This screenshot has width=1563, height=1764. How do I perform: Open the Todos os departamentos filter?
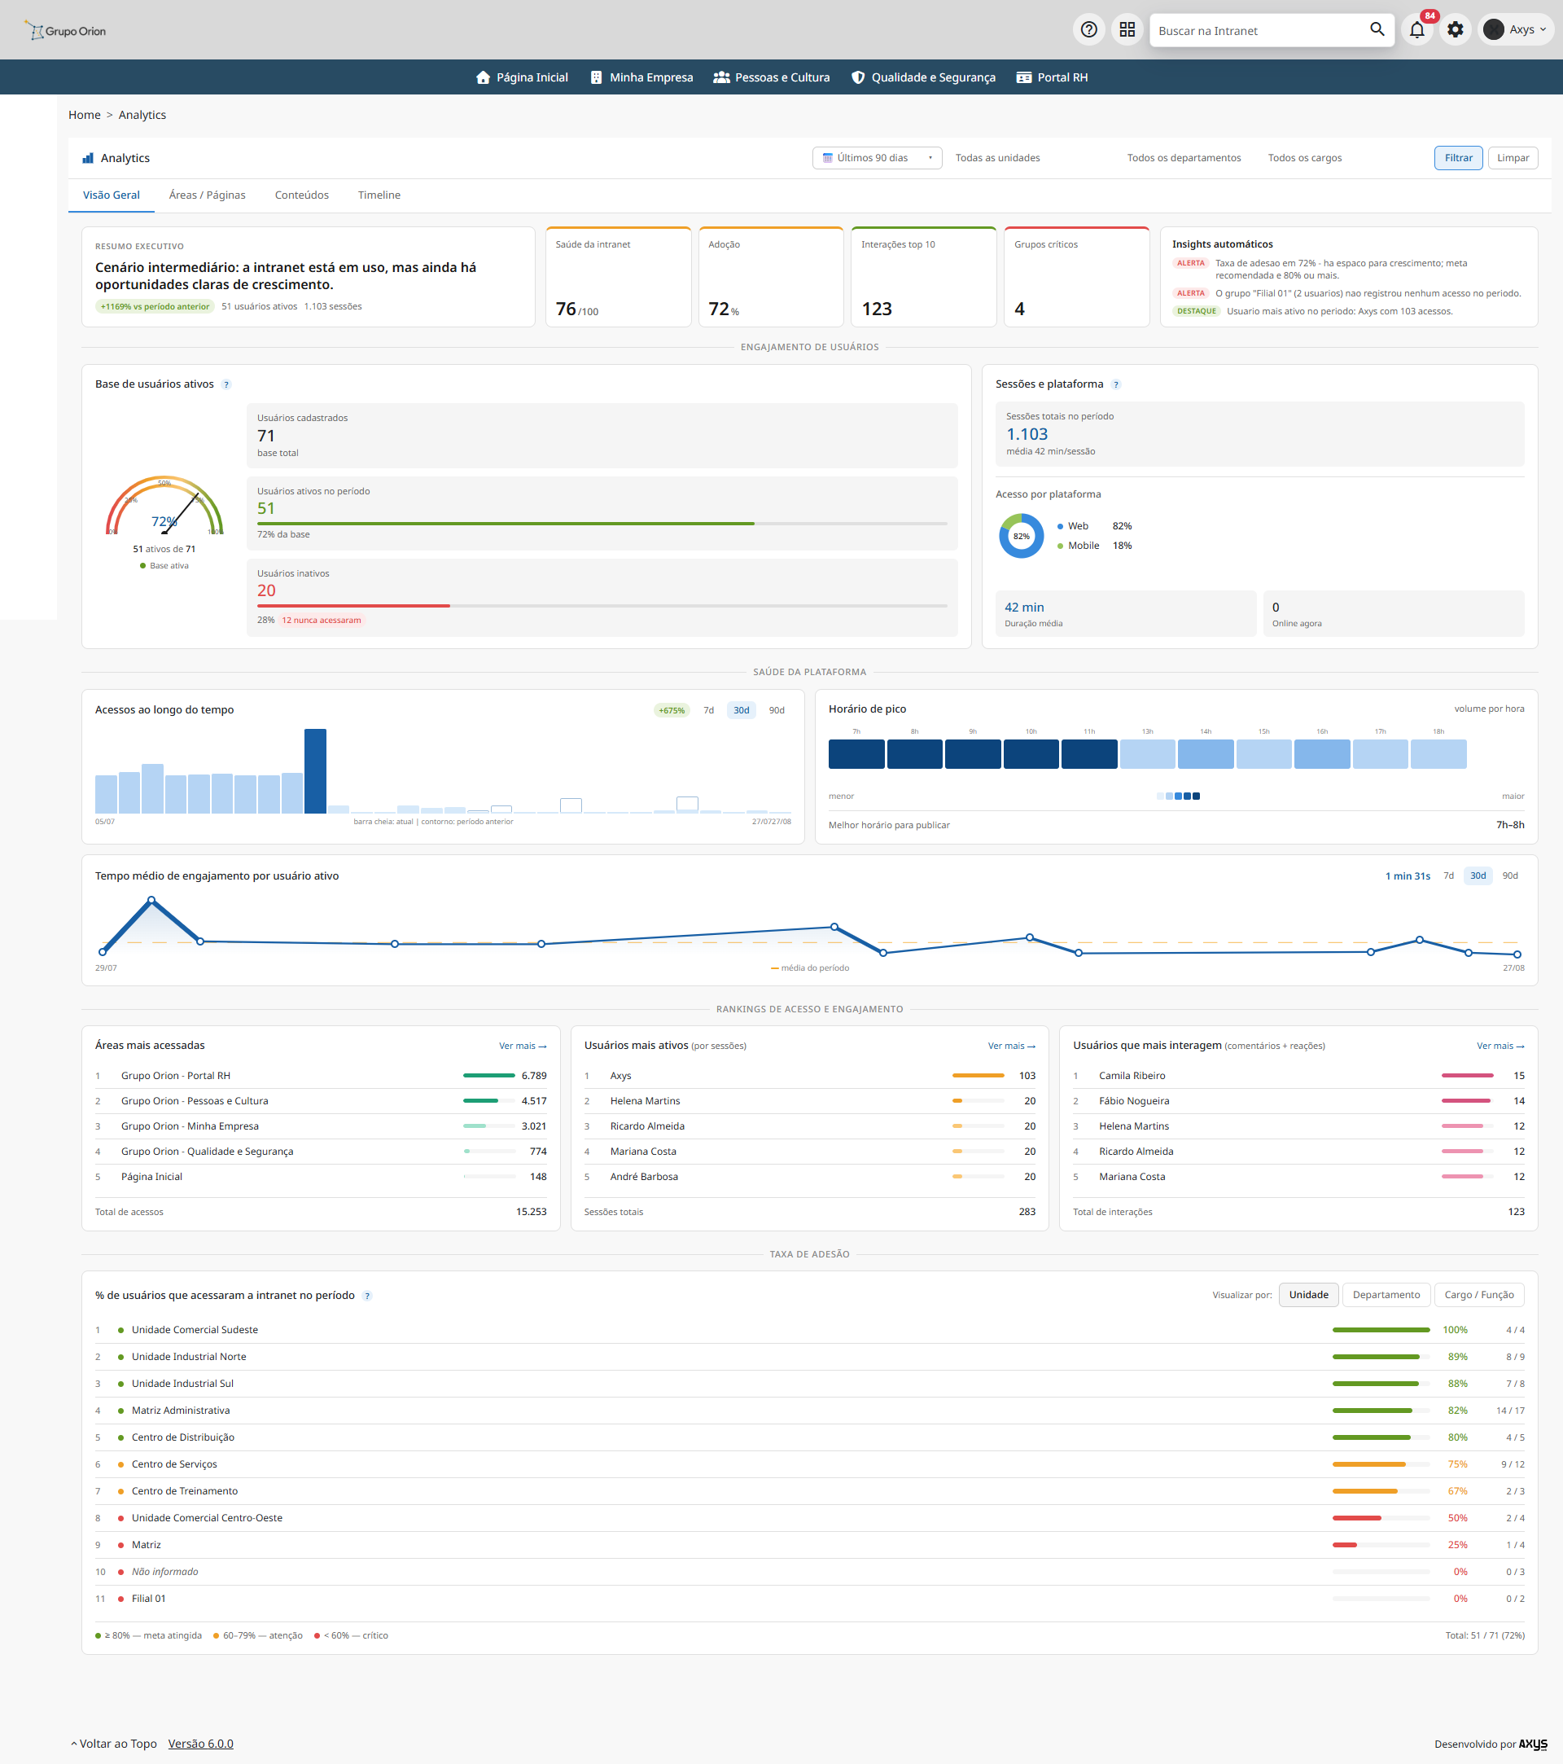pos(1184,158)
